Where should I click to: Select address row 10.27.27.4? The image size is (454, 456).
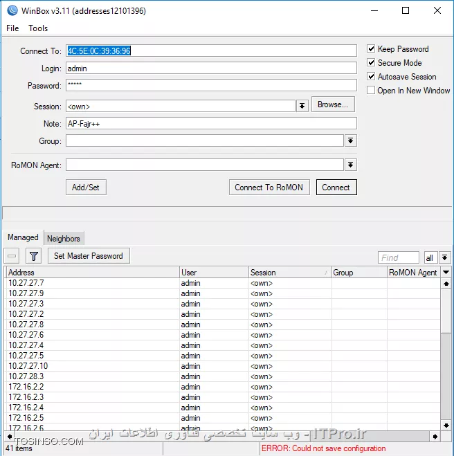click(x=223, y=345)
